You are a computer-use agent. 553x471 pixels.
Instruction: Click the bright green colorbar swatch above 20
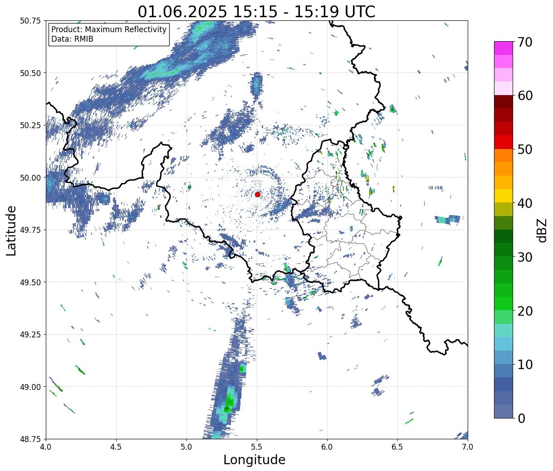[x=504, y=303]
